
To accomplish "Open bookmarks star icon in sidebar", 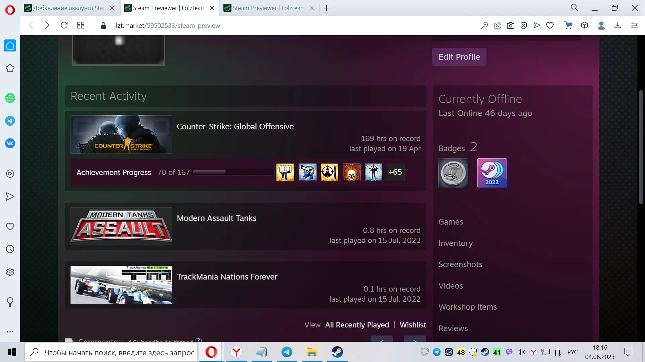I will tap(10, 68).
